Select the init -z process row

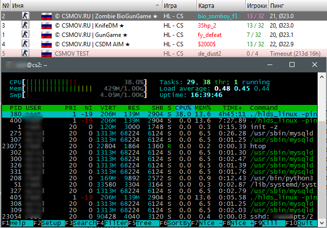(160, 127)
